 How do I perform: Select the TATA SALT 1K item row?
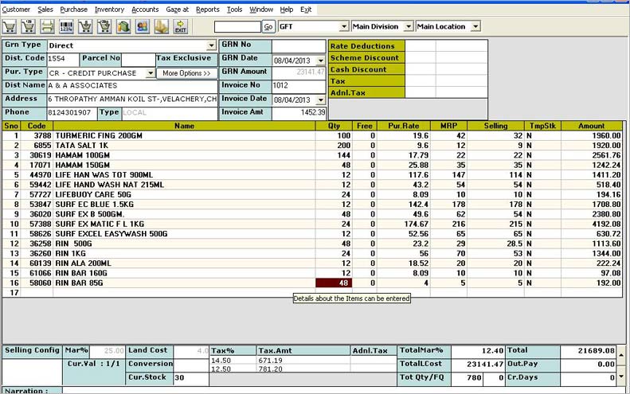pos(184,146)
